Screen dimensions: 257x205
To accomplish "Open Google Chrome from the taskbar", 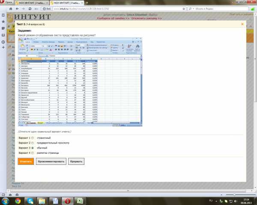I will click(x=18, y=201).
